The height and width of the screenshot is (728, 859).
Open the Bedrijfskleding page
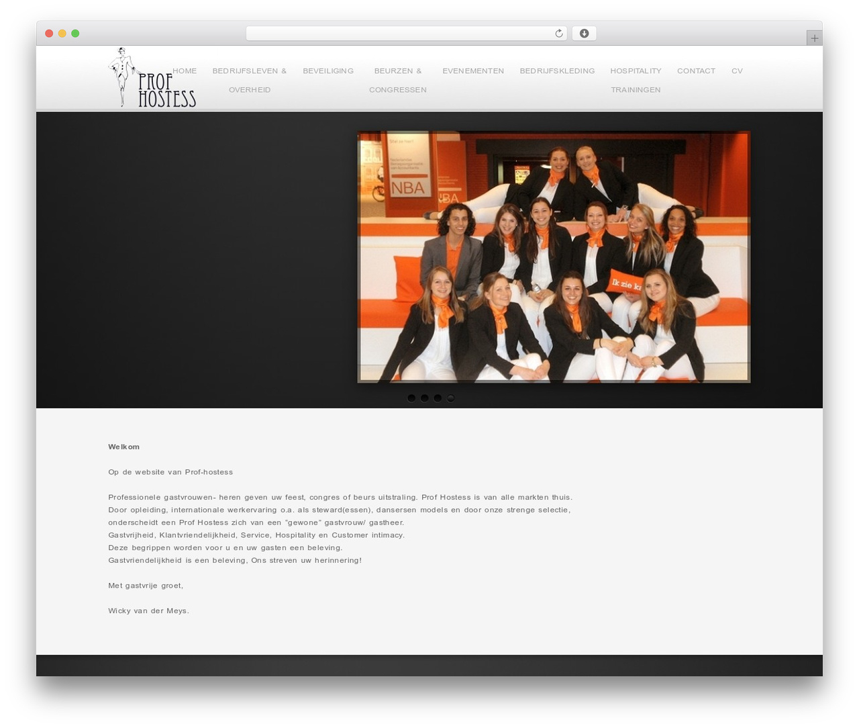pos(557,71)
